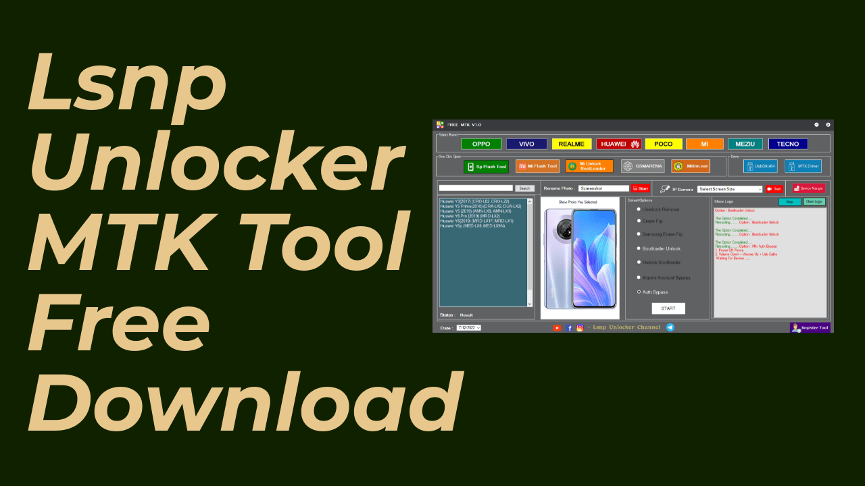Start Rename Photo action
This screenshot has width=865, height=486.
640,189
